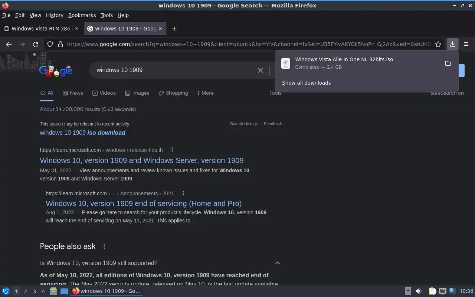Click the site security padlock icon
475x297 pixels.
(60, 44)
